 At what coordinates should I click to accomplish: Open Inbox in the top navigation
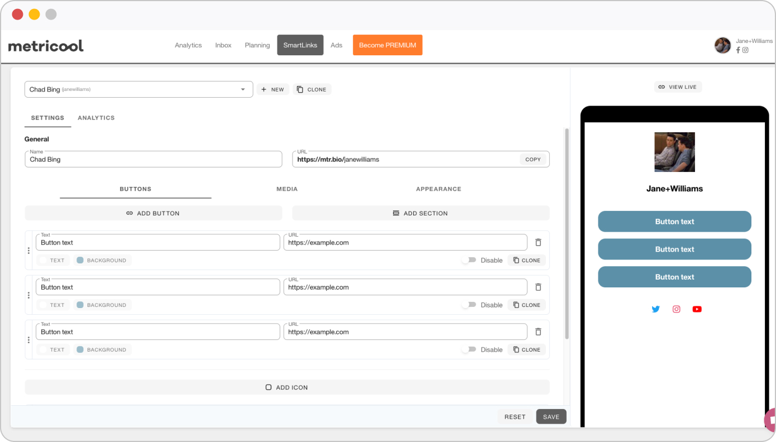pos(223,45)
